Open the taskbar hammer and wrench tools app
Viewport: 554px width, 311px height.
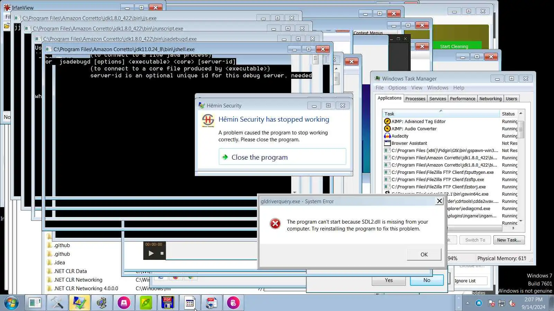coord(57,303)
